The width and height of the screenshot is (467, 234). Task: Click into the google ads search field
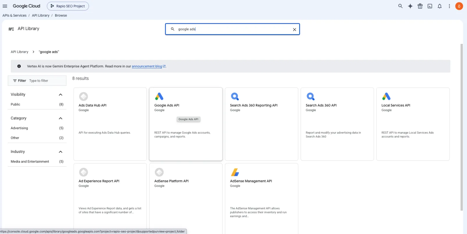232,29
